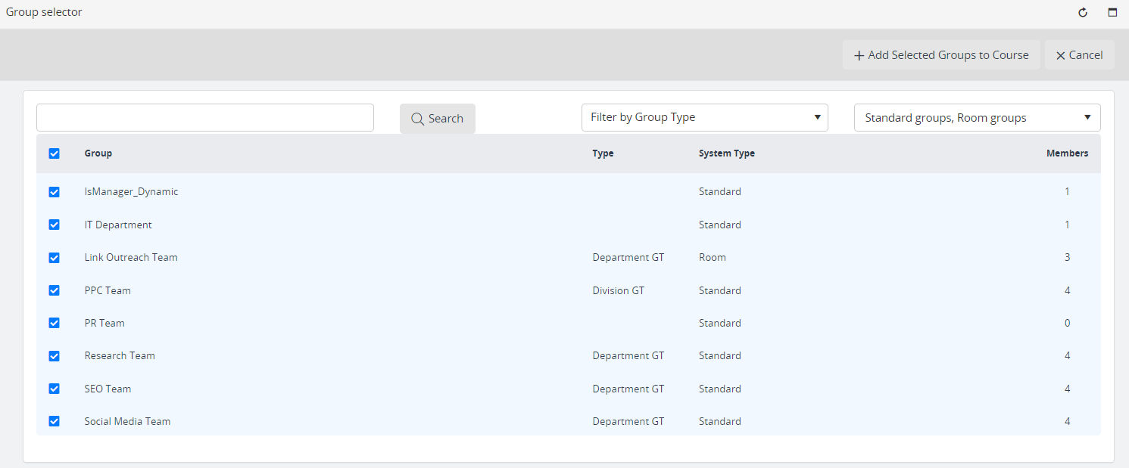This screenshot has height=468, width=1129.
Task: Click the System Type column header
Action: (x=727, y=153)
